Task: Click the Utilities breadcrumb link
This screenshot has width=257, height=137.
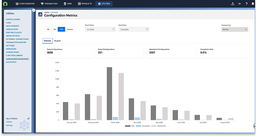Action: 55,12
